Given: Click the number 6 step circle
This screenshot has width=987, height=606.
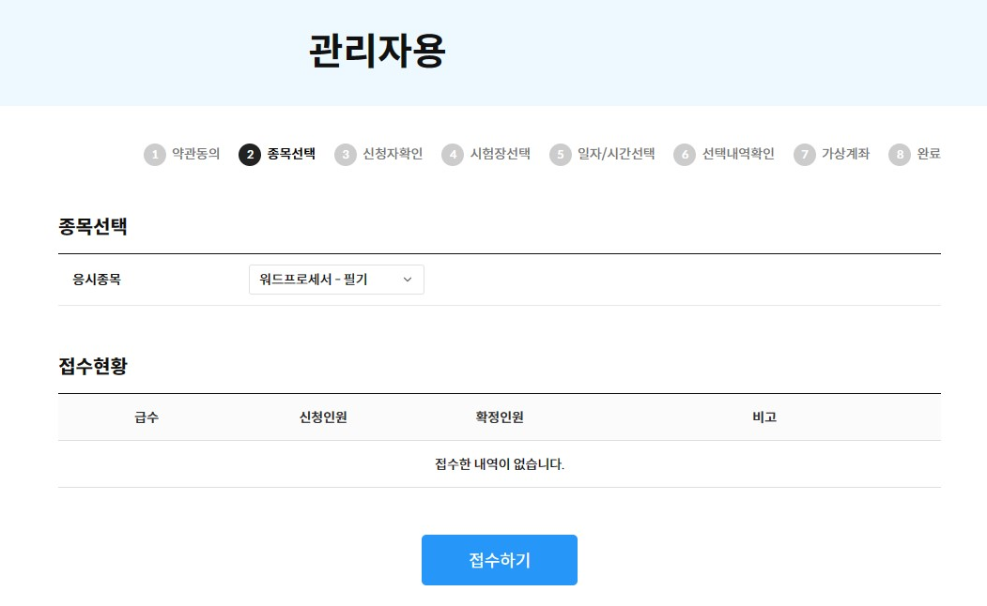Looking at the screenshot, I should coord(685,155).
